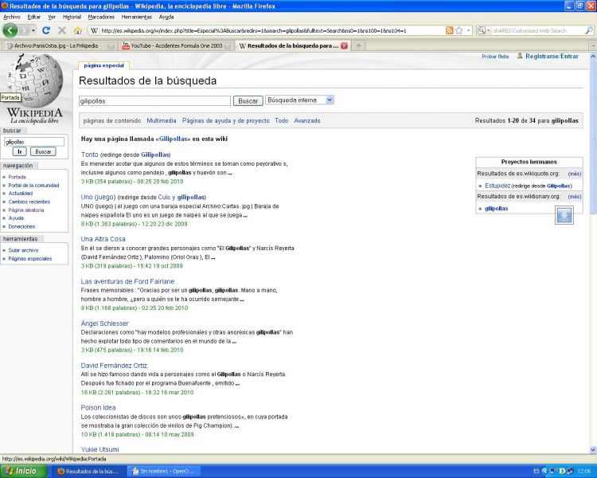Open the Tonto search result

(89, 155)
